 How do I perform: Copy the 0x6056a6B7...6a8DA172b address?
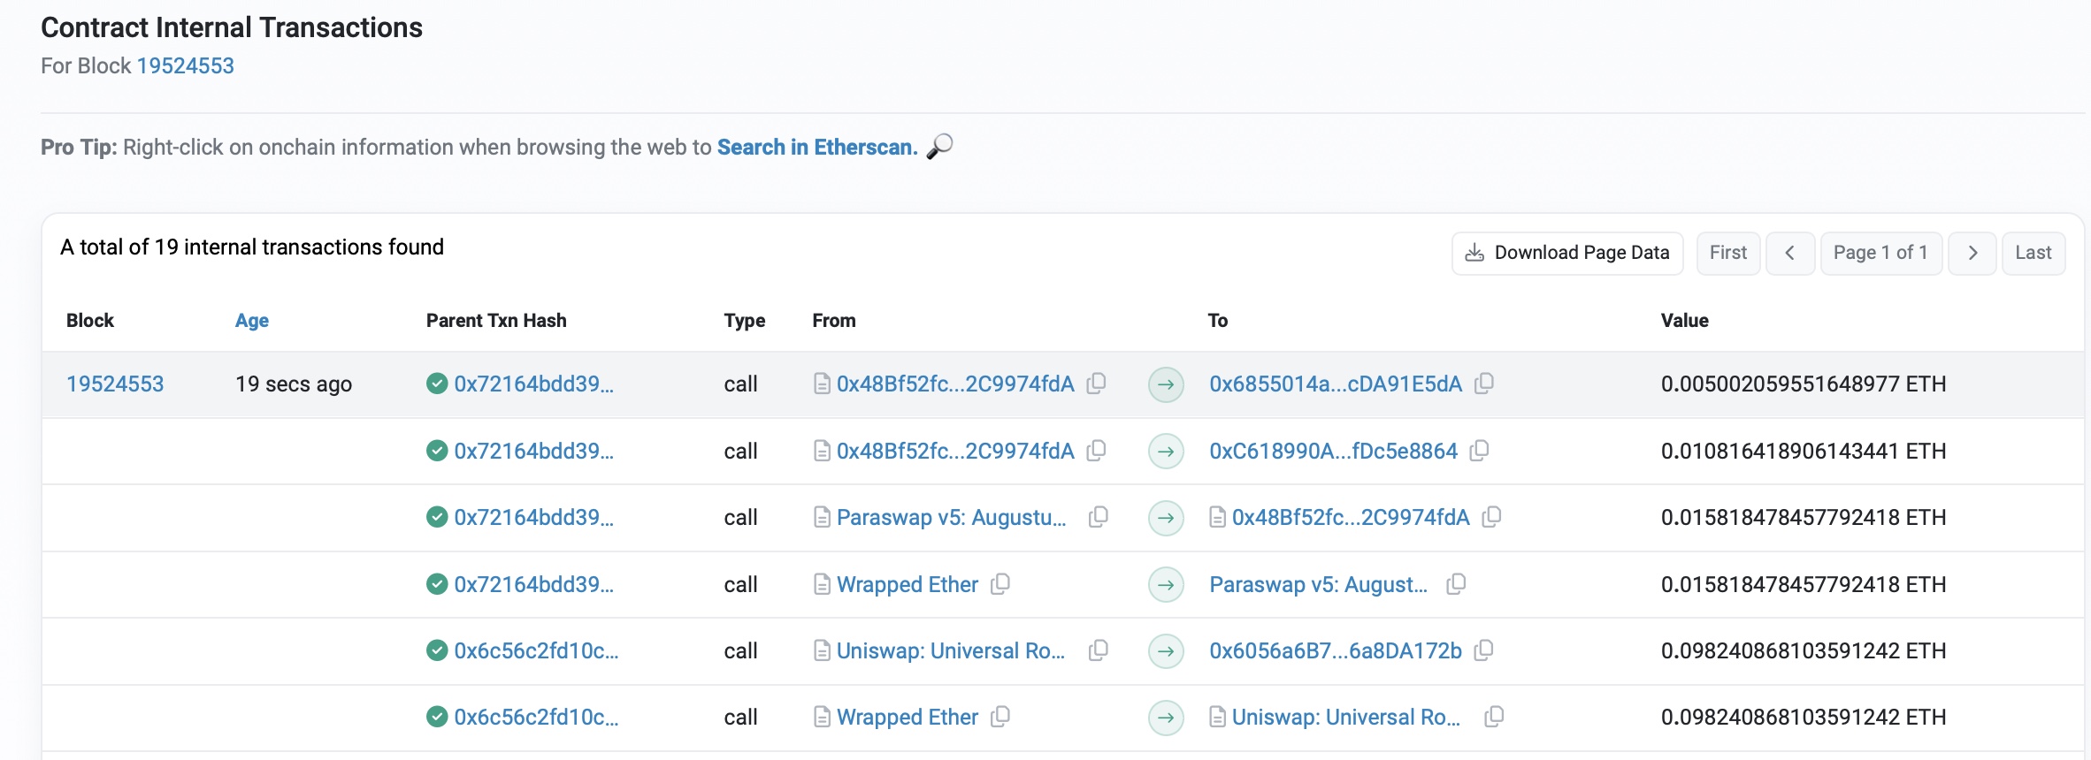click(1484, 650)
